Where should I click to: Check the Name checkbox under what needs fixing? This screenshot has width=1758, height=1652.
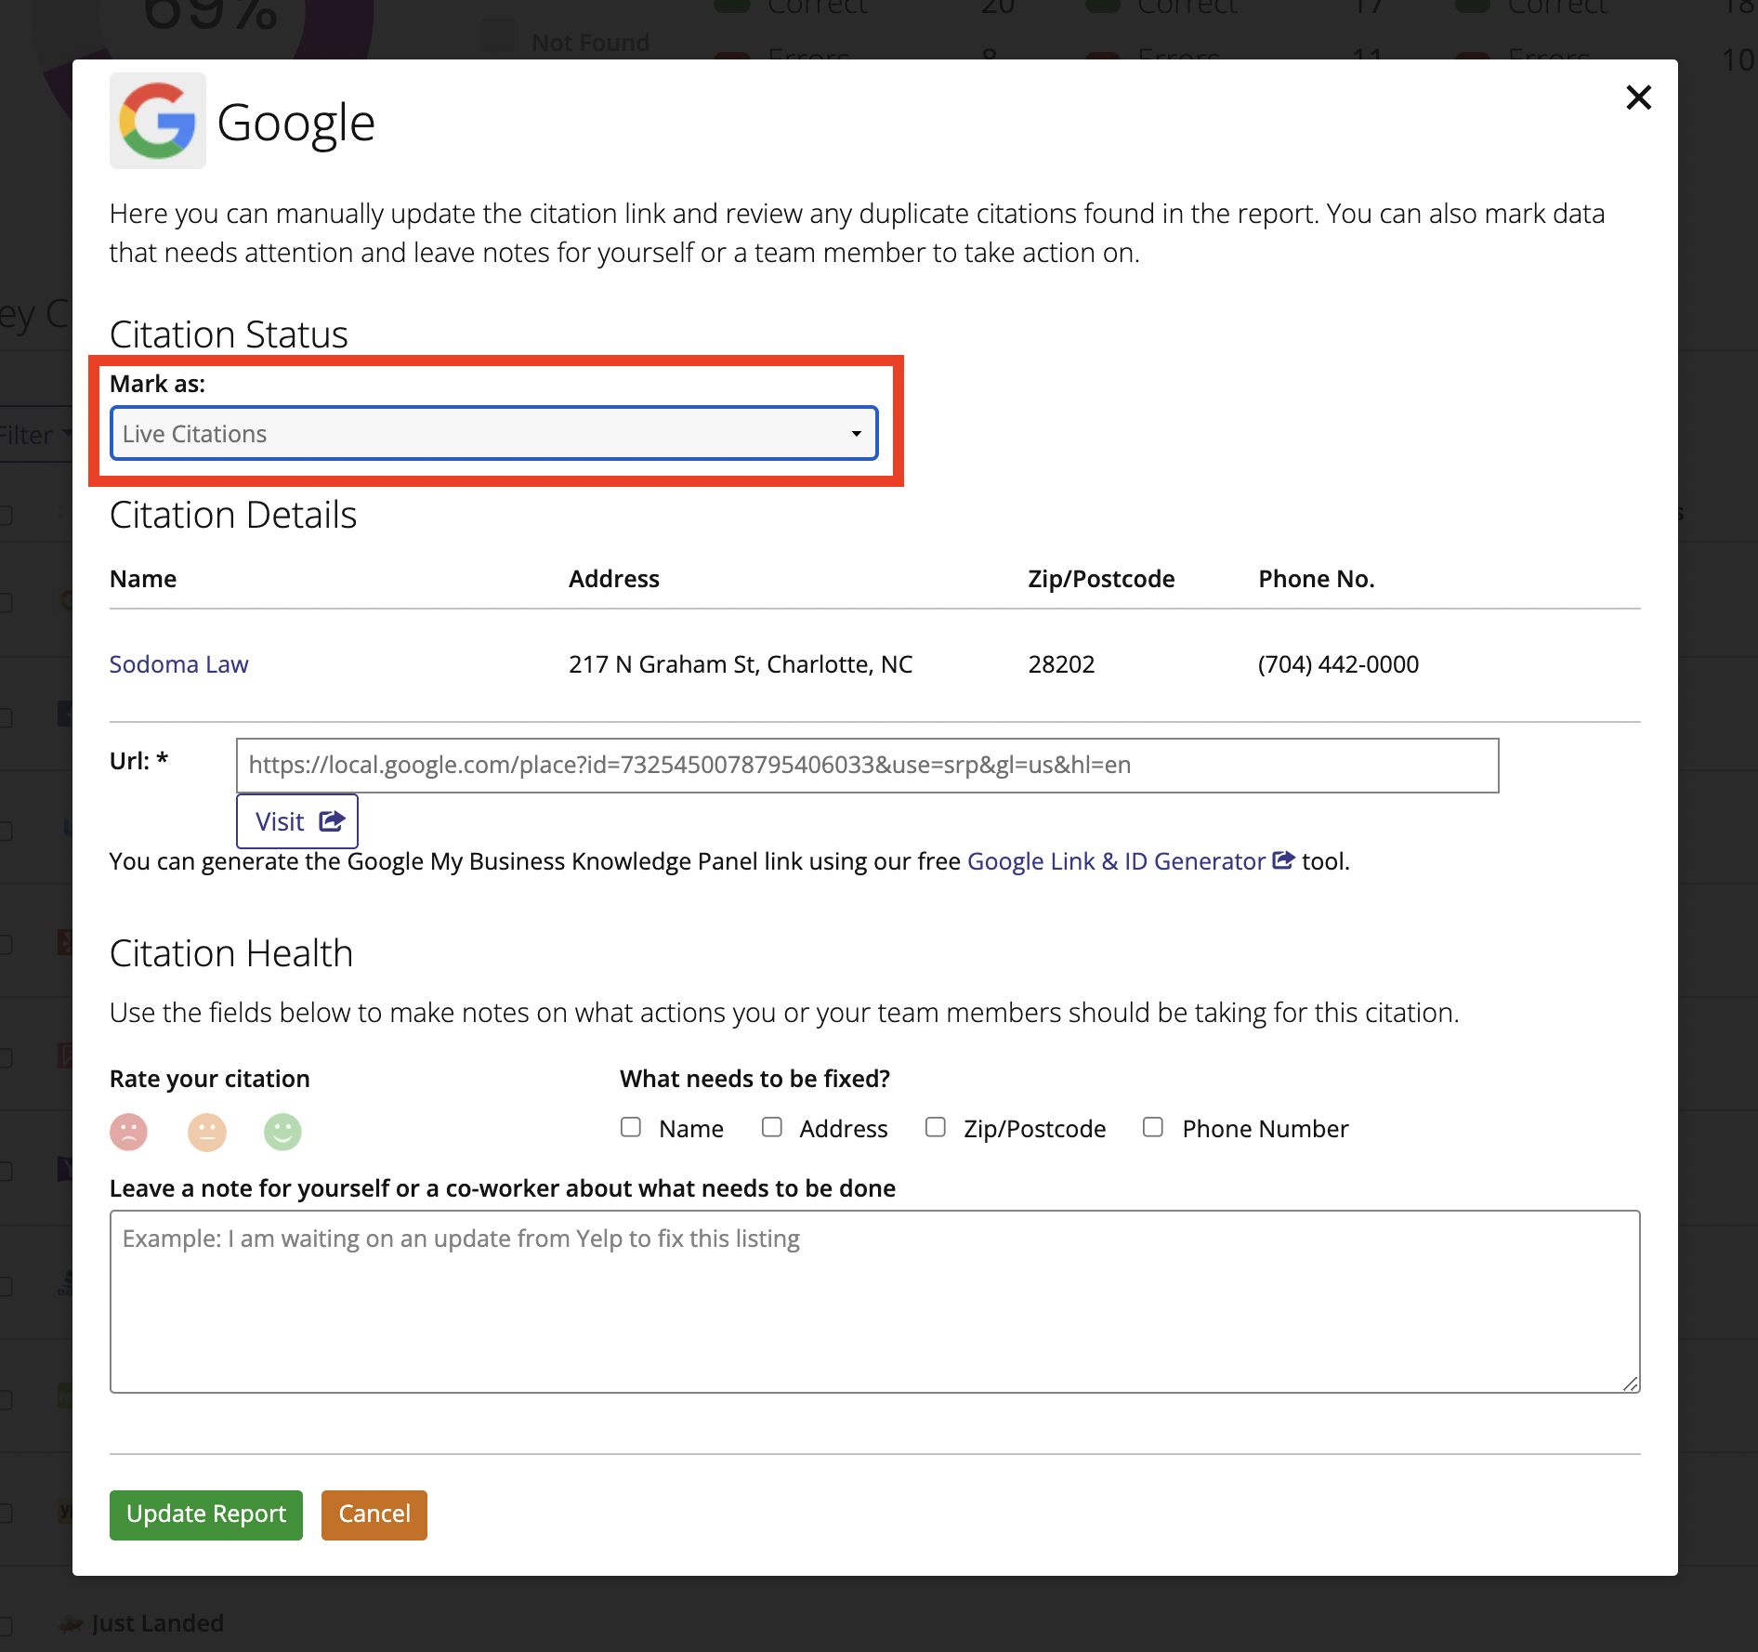point(631,1126)
